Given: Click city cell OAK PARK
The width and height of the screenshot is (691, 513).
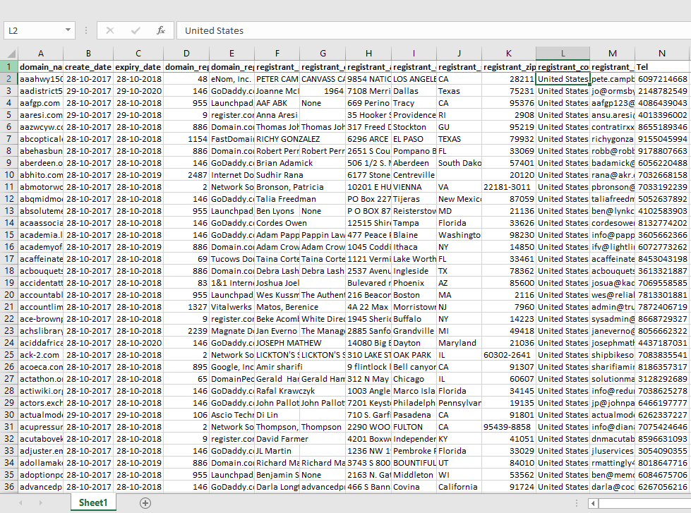Looking at the screenshot, I should (x=414, y=355).
